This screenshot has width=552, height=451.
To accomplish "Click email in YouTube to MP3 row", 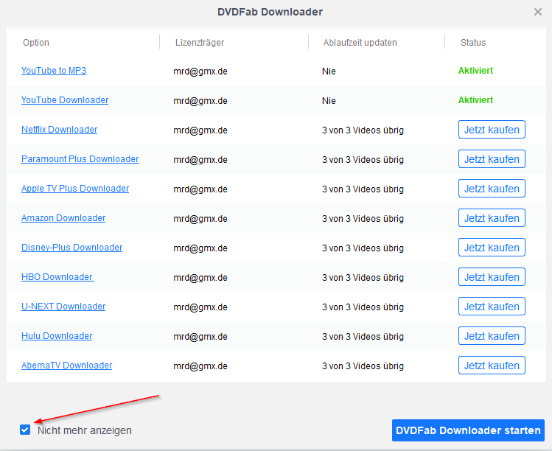I will click(200, 71).
